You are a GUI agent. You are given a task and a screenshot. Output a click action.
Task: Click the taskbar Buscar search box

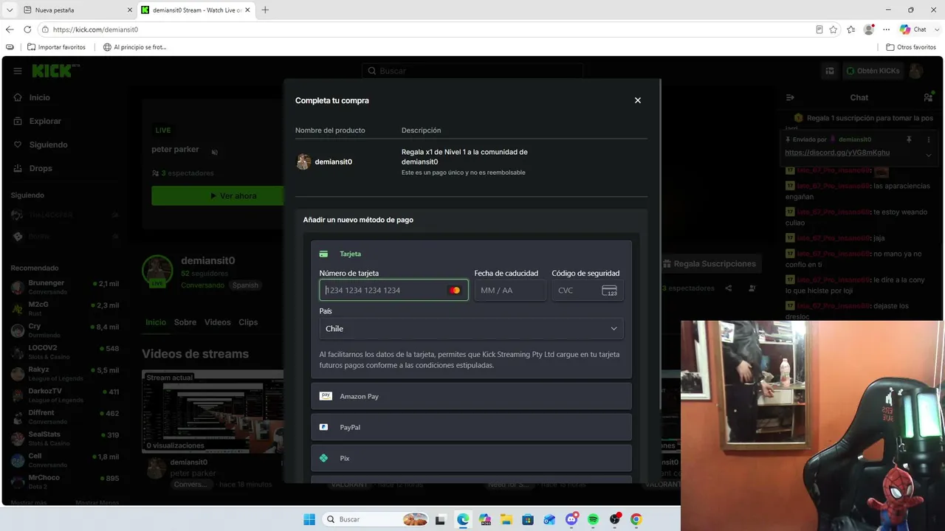coord(377,519)
